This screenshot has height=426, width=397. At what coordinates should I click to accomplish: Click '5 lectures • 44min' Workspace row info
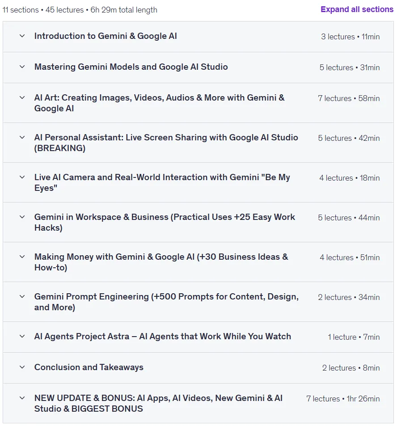pos(349,218)
